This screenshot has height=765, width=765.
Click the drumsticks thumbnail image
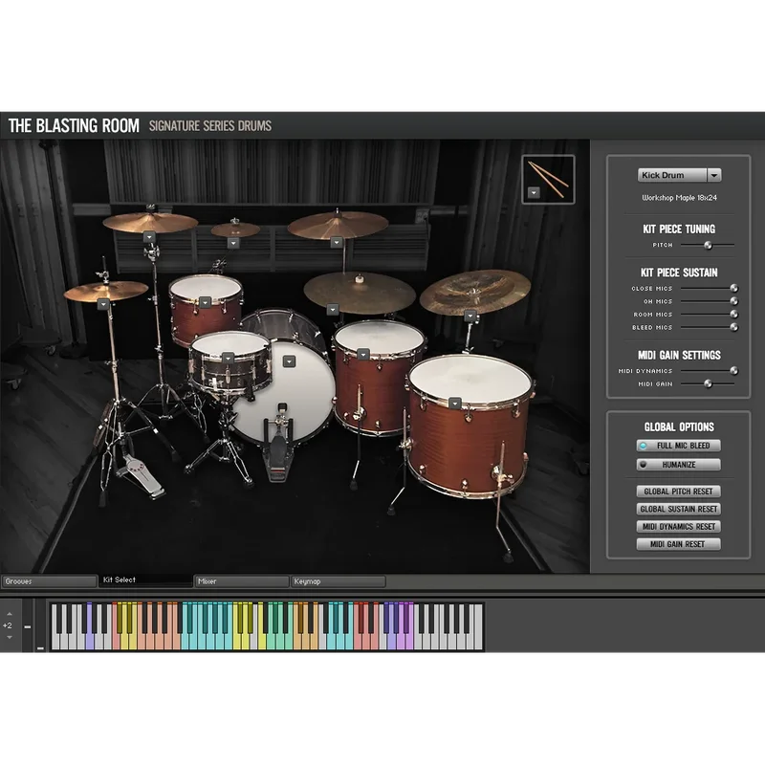point(548,179)
